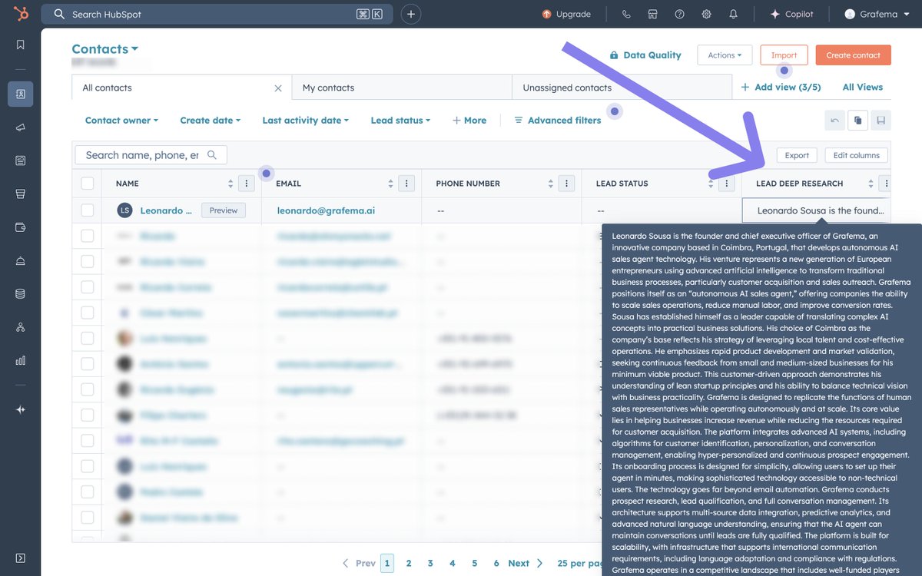Image resolution: width=922 pixels, height=576 pixels.
Task: Open Commerce wallet icon in sidebar
Action: (x=21, y=227)
